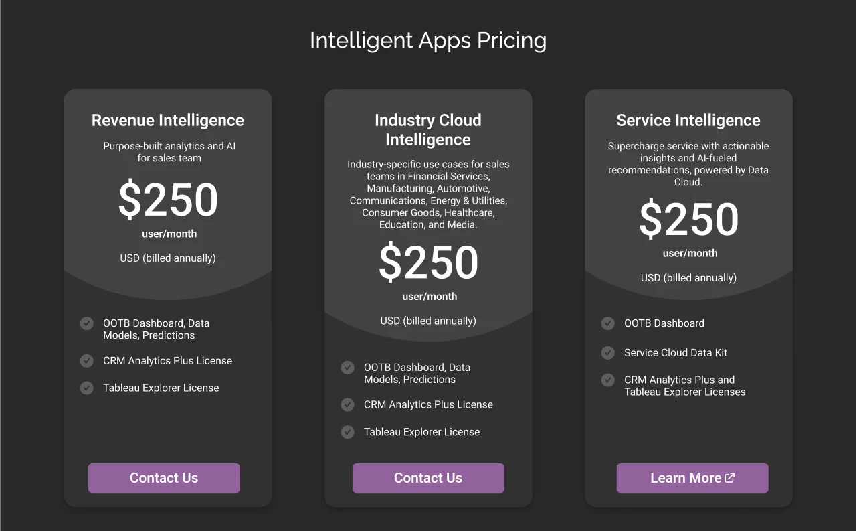This screenshot has width=857, height=531.
Task: Select the Service Intelligence plan card
Action: point(688,297)
